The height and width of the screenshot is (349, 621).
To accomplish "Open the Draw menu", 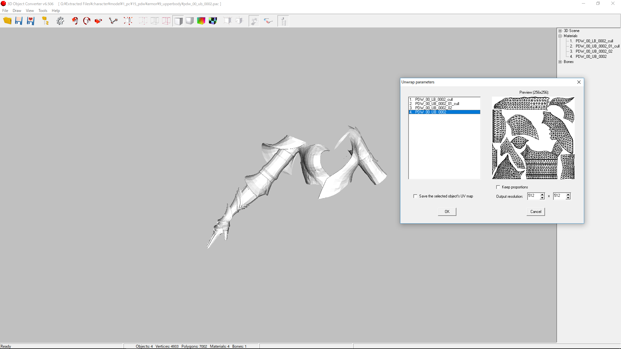I will click(x=17, y=11).
